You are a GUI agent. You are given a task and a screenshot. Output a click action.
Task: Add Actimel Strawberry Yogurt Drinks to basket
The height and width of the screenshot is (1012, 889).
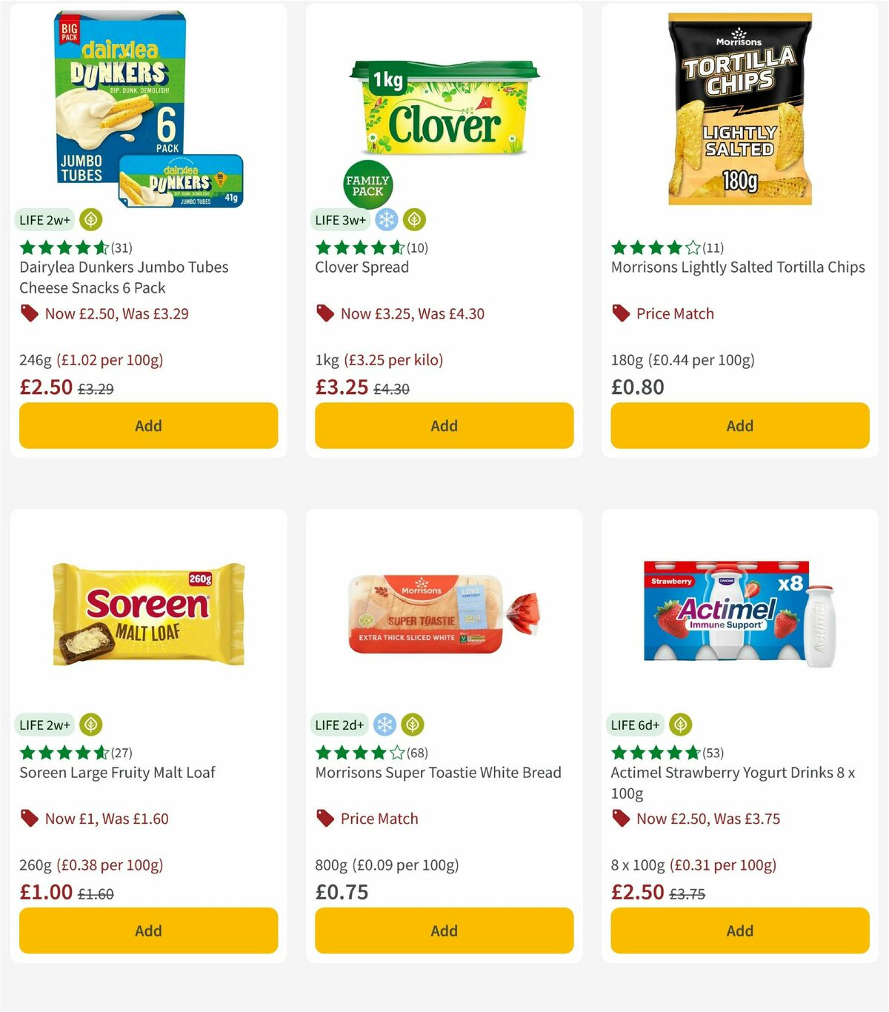pyautogui.click(x=739, y=931)
